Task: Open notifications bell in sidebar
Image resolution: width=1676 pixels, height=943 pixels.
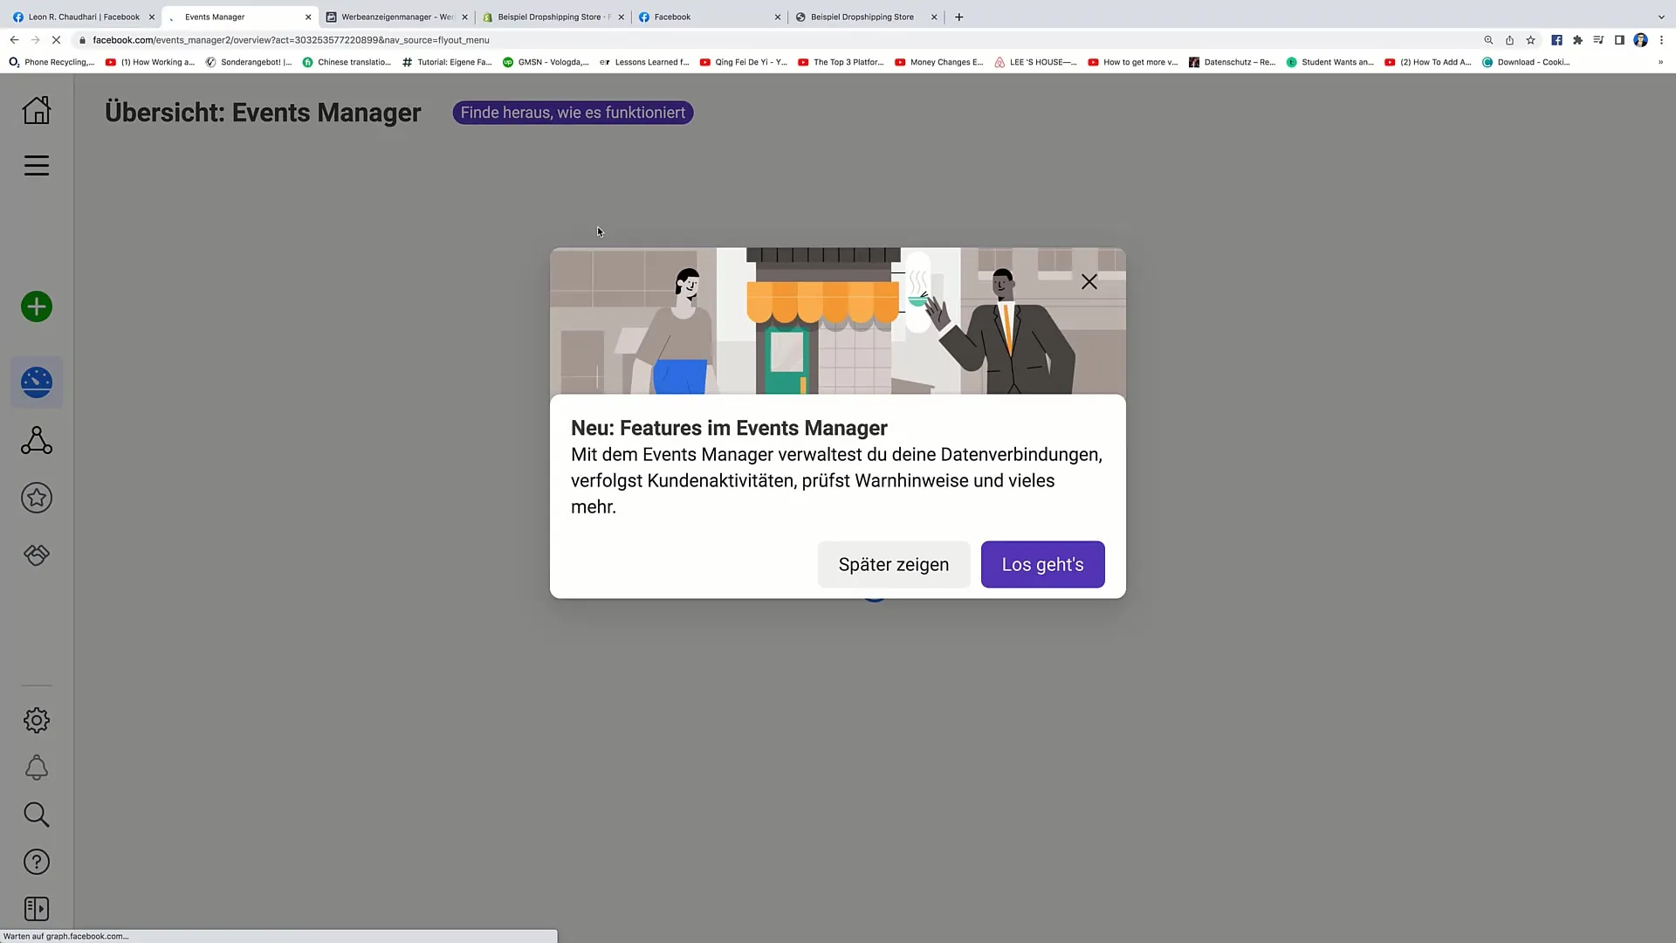Action: [37, 767]
